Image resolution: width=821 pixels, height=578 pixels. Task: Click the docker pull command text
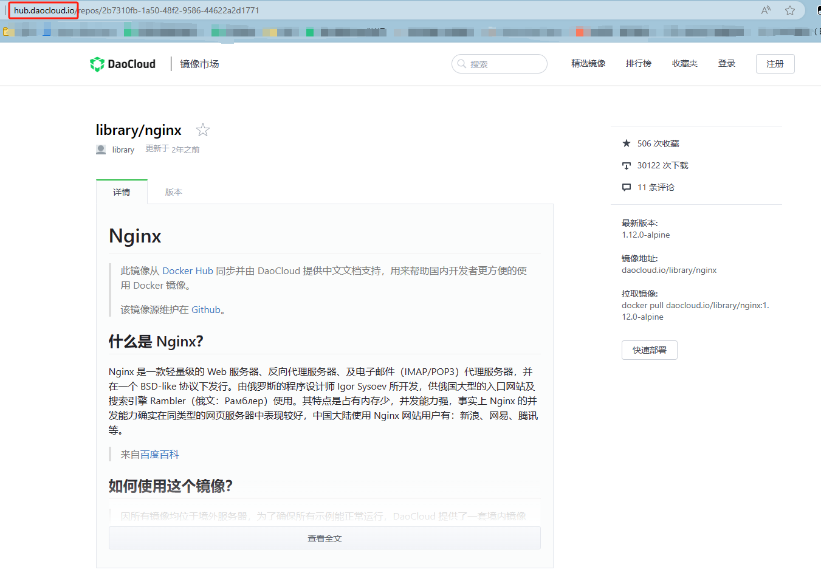(x=695, y=311)
